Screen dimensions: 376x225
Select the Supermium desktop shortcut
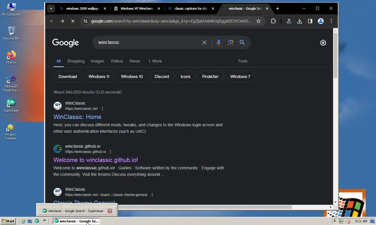click(11, 105)
